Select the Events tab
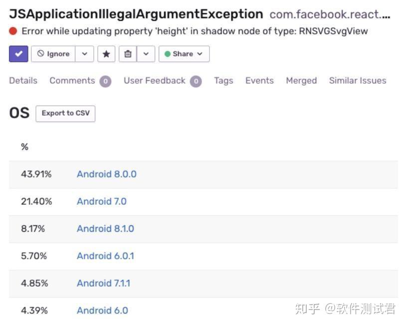Viewport: 406px width, 325px height. 259,80
